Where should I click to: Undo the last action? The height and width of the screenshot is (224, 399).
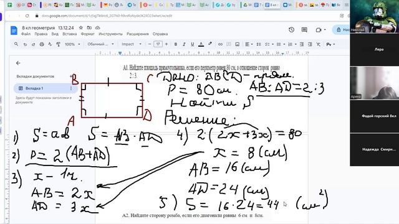coord(25,44)
